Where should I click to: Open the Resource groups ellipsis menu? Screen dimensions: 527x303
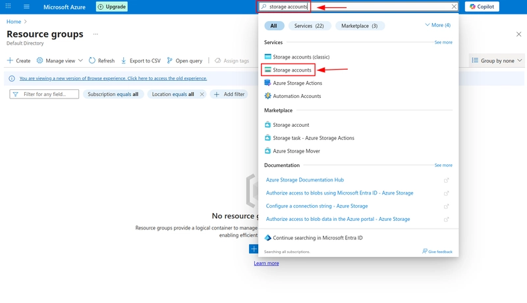point(96,34)
